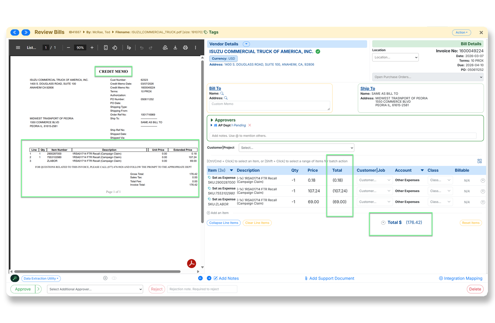Click the Reject button
495x323 pixels.
tap(157, 289)
